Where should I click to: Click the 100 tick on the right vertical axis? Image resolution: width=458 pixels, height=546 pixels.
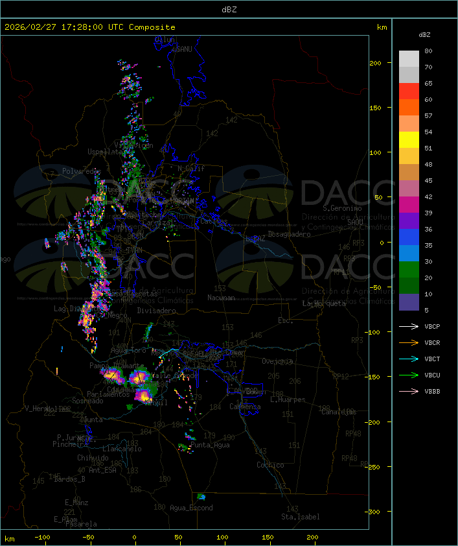pyautogui.click(x=375, y=152)
